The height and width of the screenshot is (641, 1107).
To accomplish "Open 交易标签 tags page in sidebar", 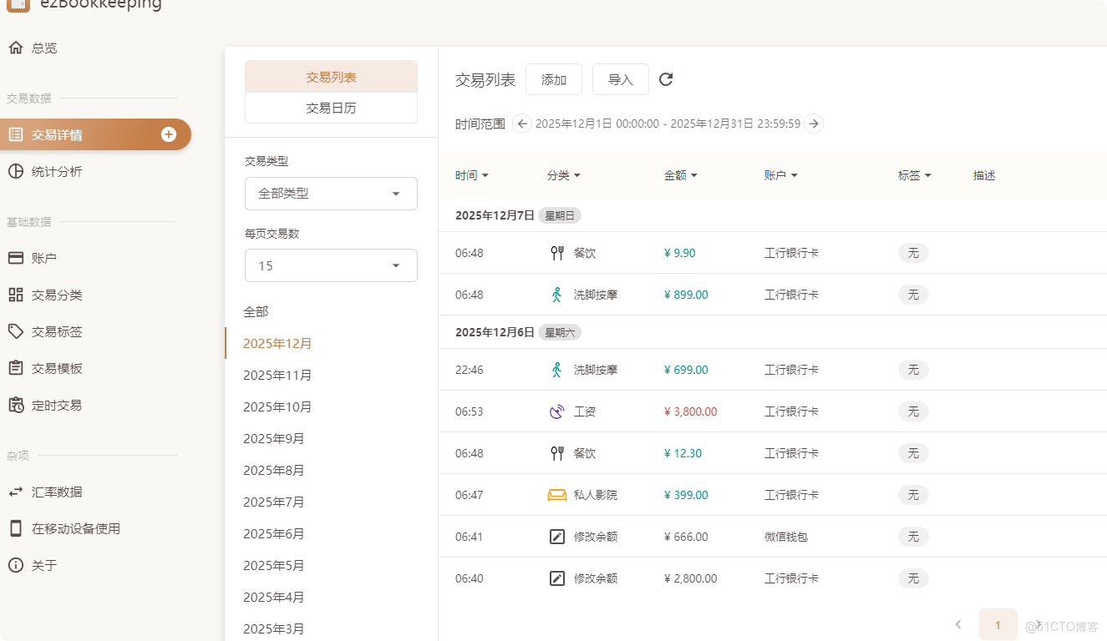I will [57, 331].
